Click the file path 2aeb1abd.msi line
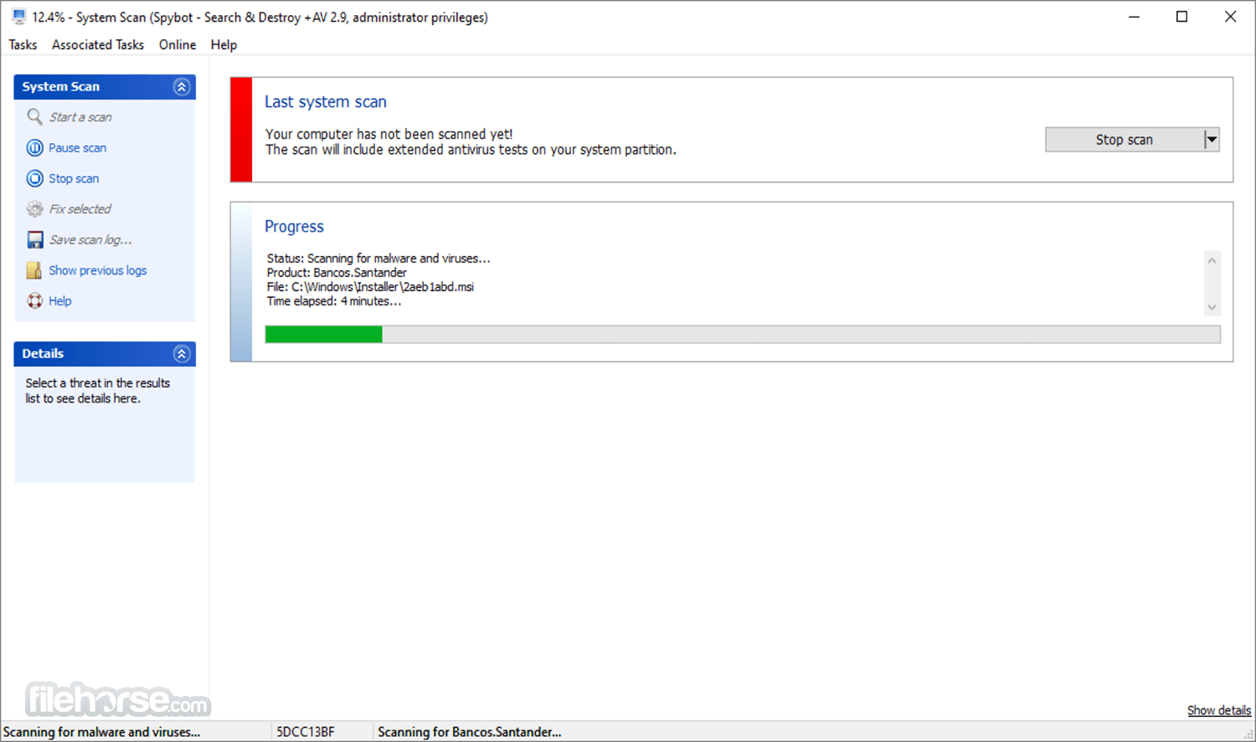The image size is (1256, 742). [370, 287]
